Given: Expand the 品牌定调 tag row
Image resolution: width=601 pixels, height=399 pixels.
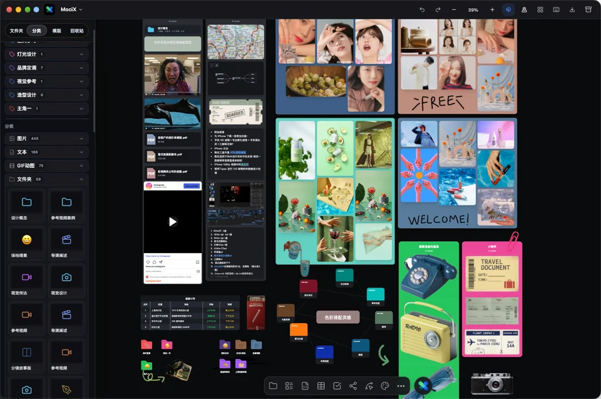Looking at the screenshot, I should pyautogui.click(x=47, y=68).
